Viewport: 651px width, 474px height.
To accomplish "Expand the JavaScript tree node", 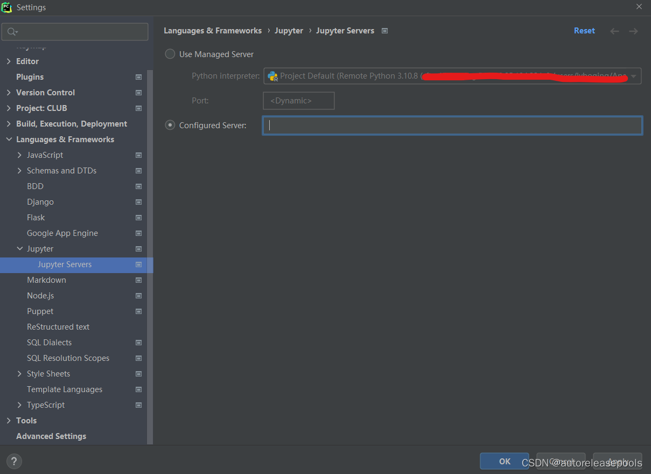I will (19, 155).
